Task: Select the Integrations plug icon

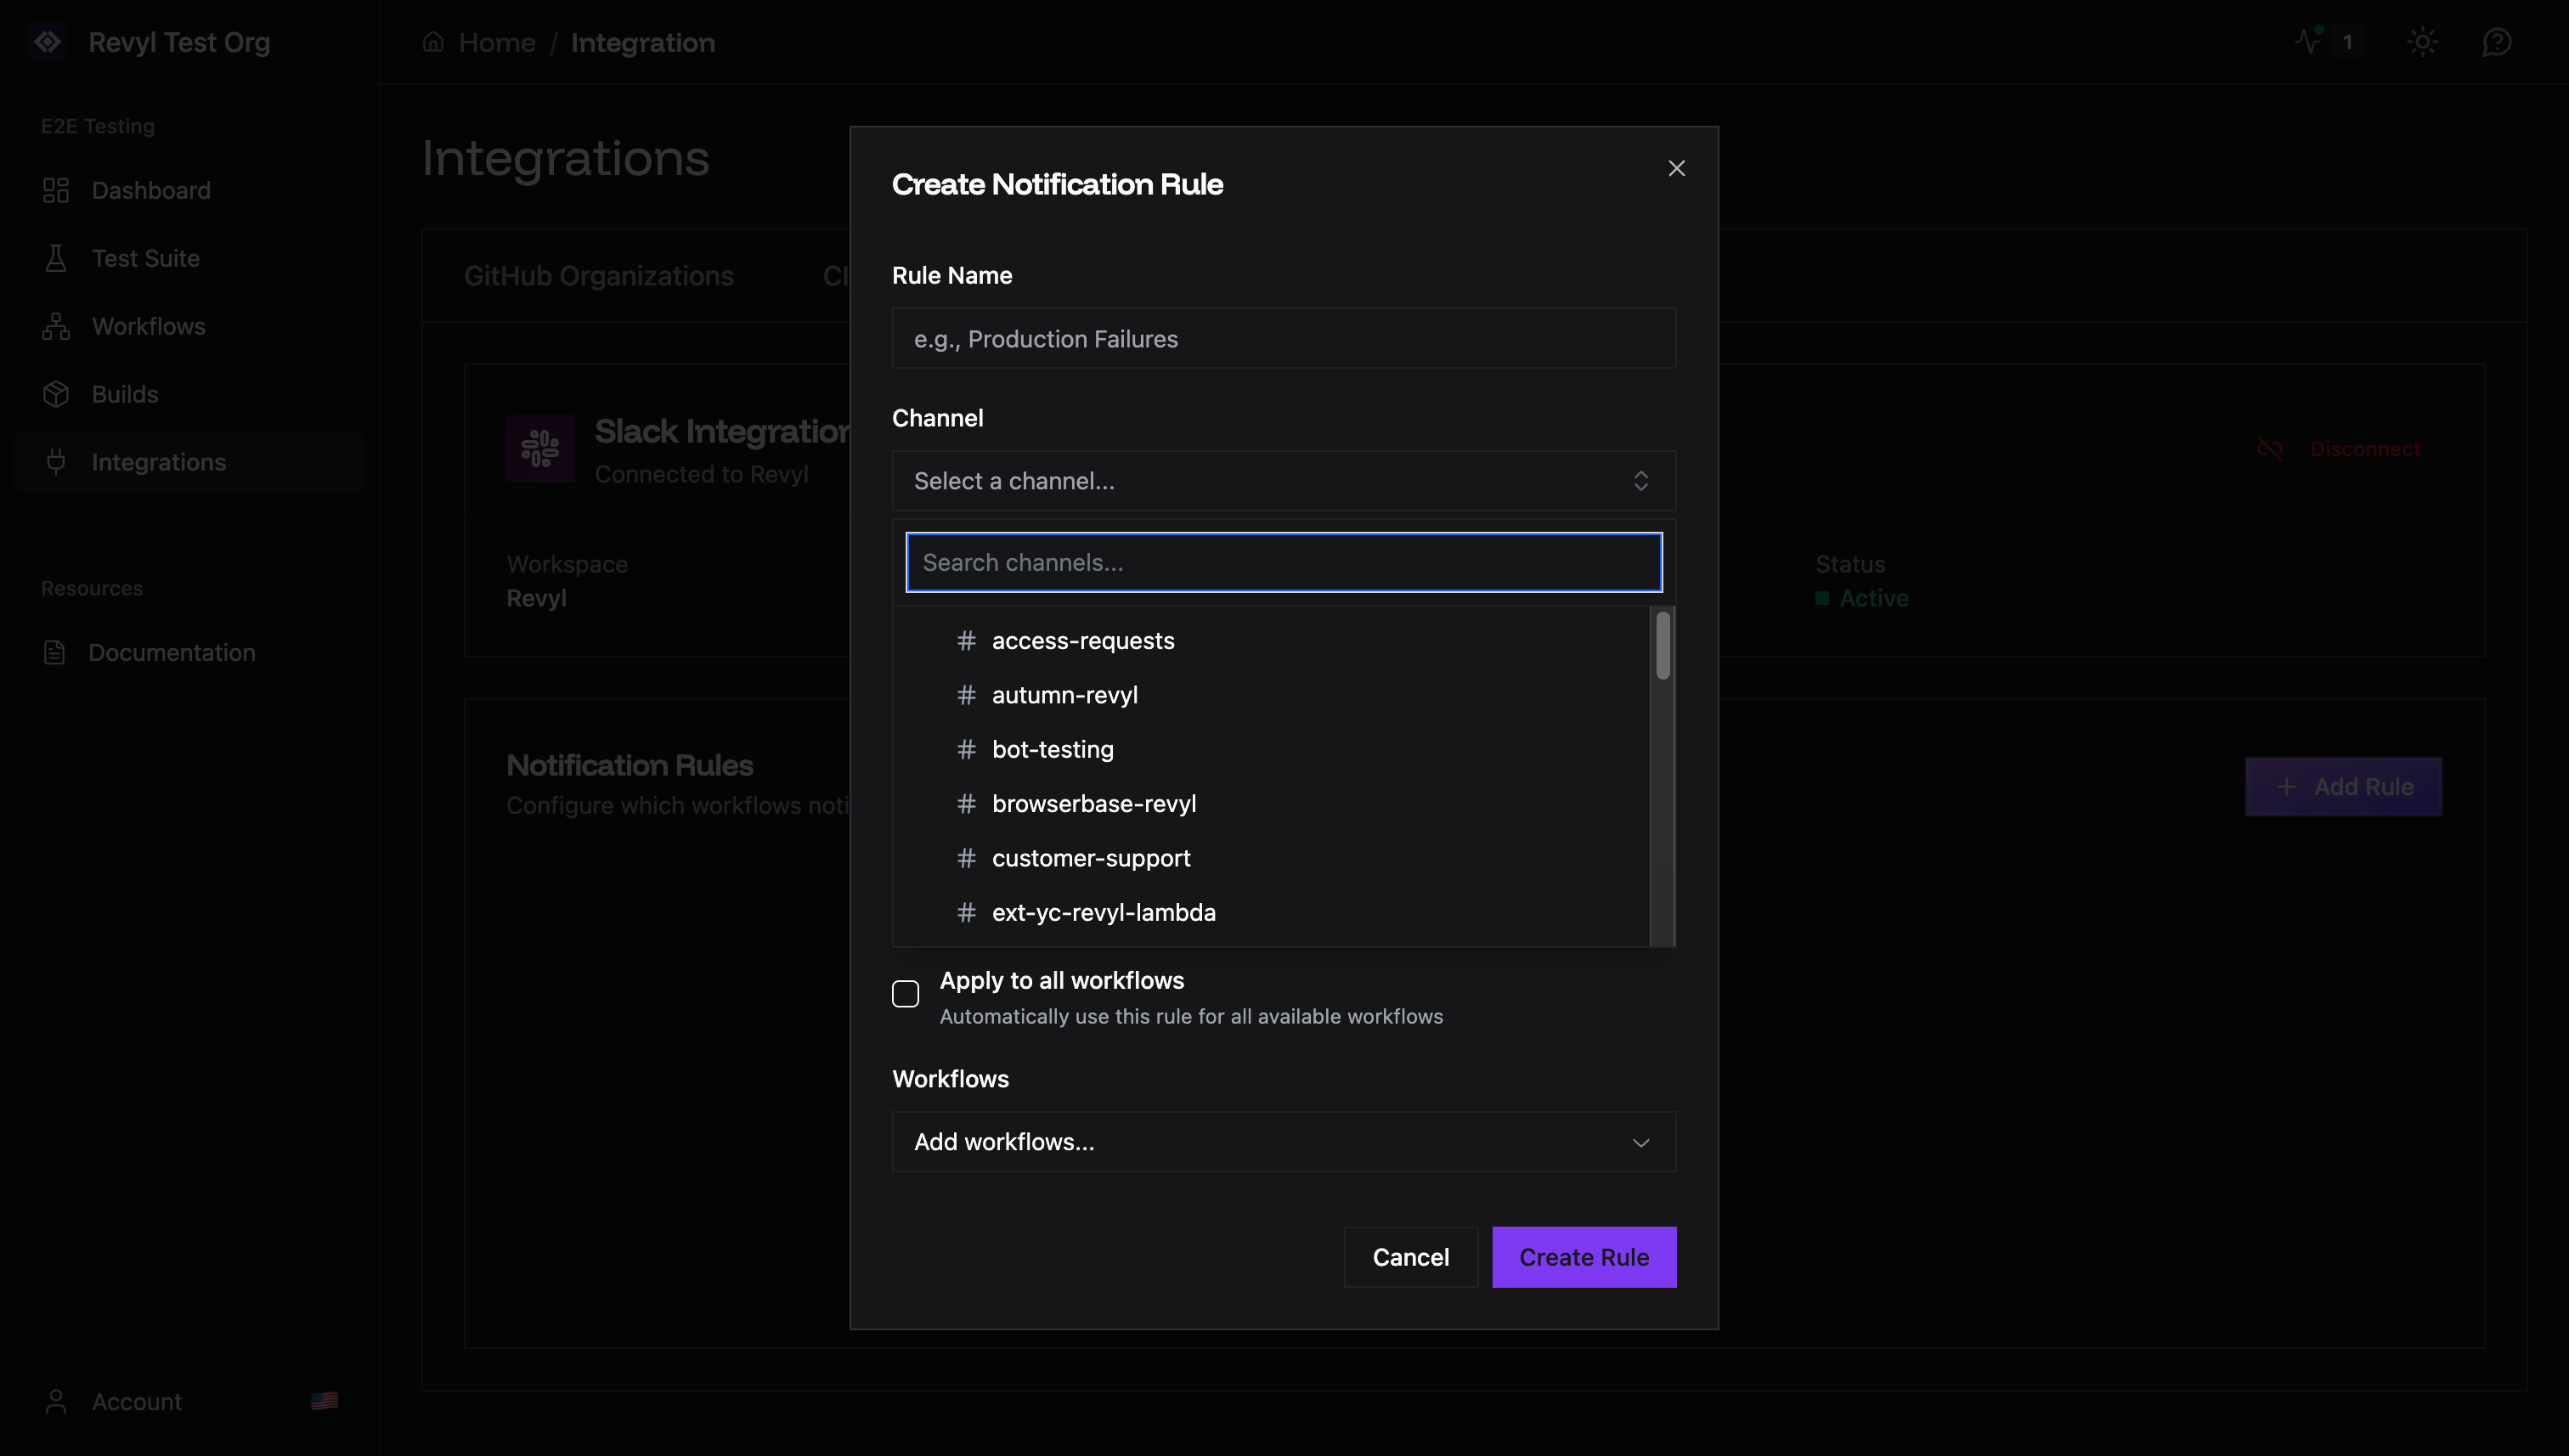Action: (57, 462)
